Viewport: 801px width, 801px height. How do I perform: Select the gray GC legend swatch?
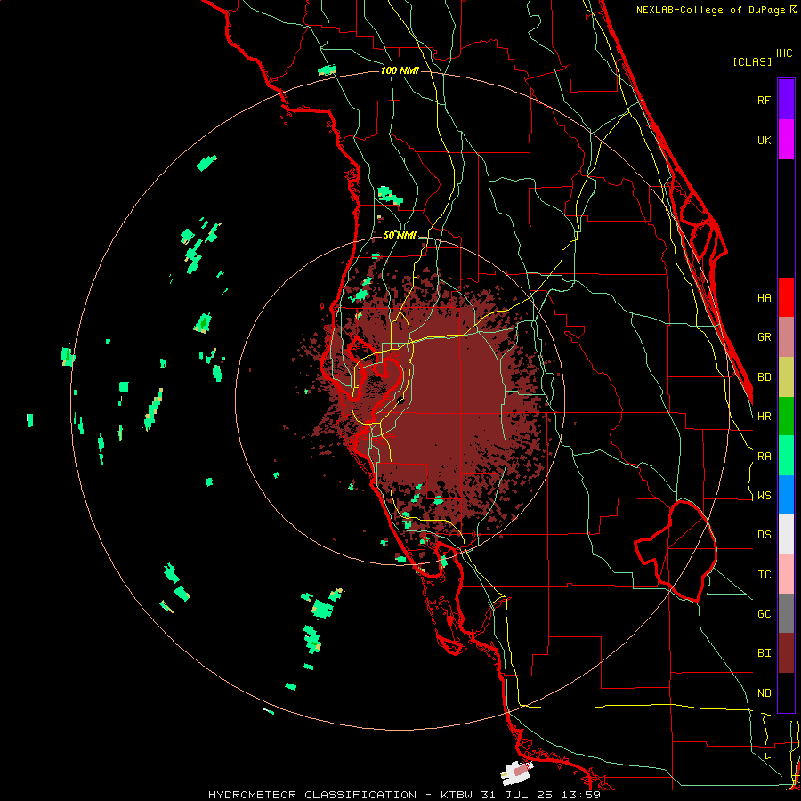[x=786, y=613]
